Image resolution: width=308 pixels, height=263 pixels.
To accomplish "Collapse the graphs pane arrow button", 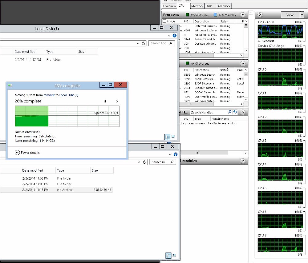I will click(260, 15).
